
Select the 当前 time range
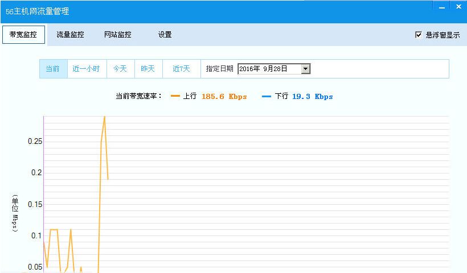[x=54, y=69]
